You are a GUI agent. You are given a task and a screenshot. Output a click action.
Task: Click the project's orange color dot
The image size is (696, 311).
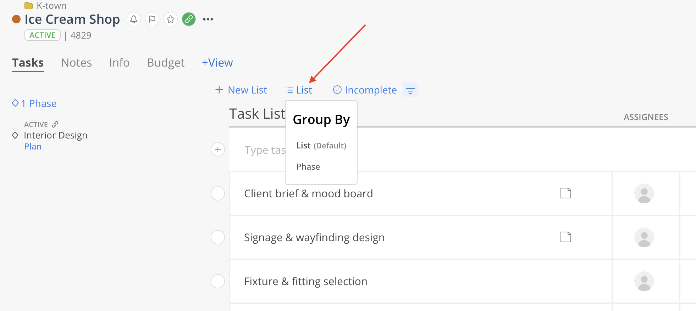16,19
